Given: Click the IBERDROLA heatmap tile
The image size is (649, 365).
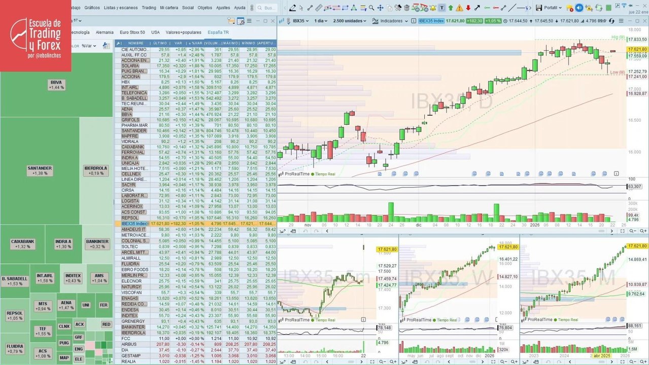Looking at the screenshot, I should 96,171.
